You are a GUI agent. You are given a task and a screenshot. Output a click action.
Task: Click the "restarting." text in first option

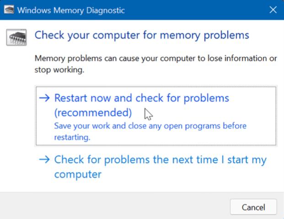tap(72, 137)
